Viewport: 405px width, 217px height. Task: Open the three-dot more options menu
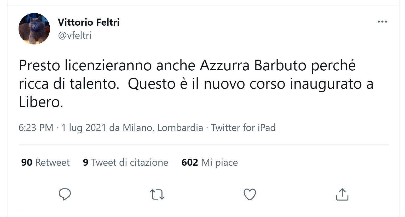tap(382, 22)
